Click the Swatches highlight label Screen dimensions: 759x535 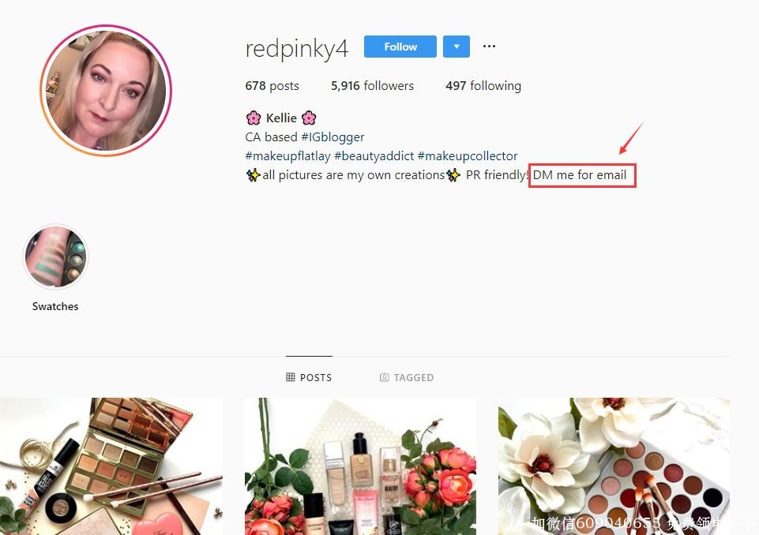click(55, 306)
